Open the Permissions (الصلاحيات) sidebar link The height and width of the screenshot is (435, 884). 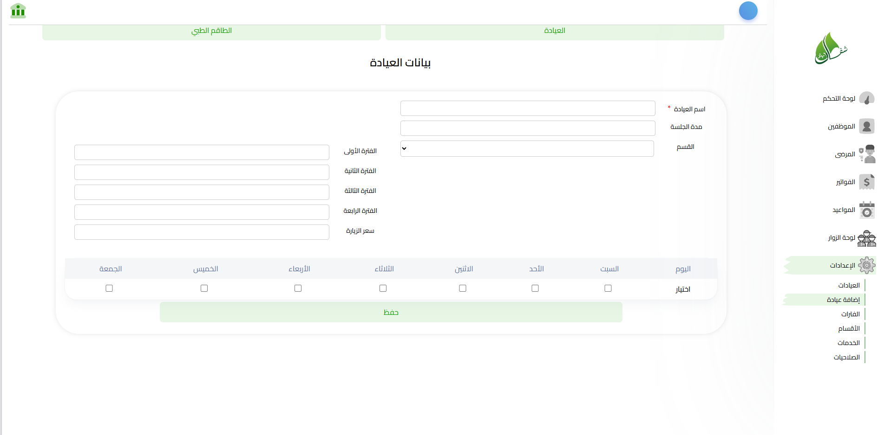[846, 357]
